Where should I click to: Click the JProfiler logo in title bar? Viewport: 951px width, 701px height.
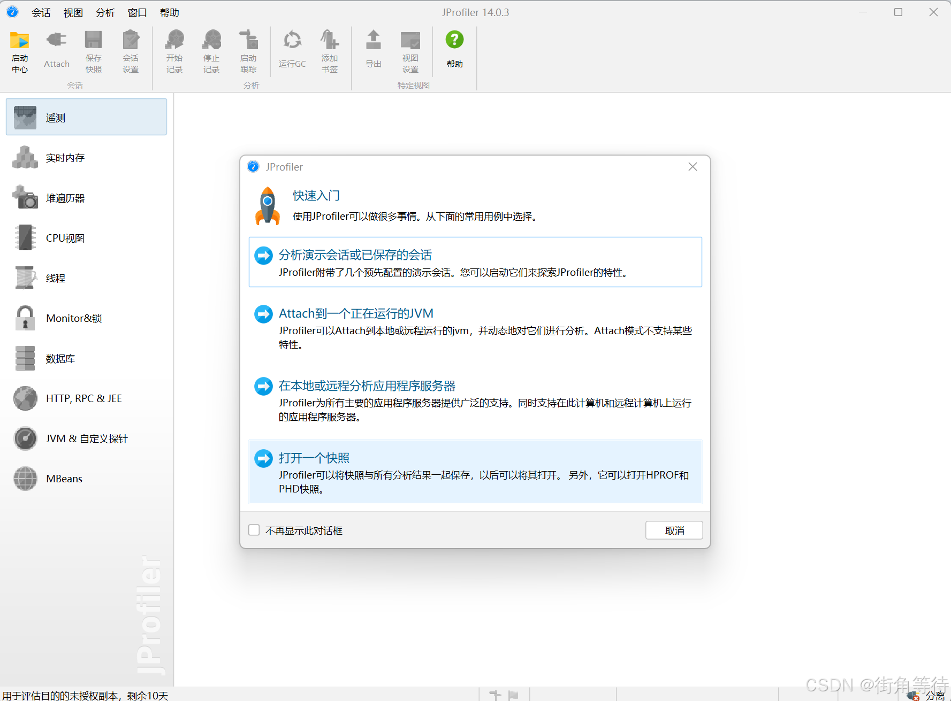click(12, 12)
